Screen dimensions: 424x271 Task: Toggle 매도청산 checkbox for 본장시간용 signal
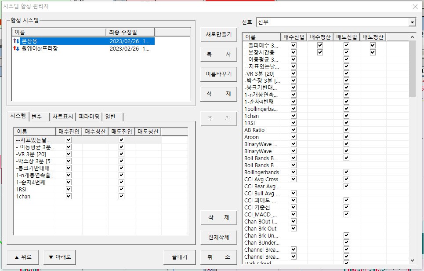point(373,52)
